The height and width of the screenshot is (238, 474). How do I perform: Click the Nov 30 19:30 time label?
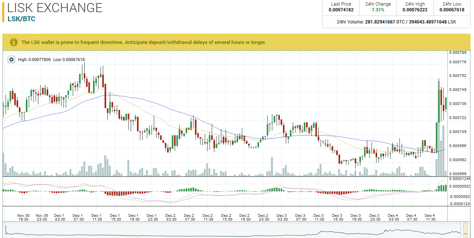[23, 218]
